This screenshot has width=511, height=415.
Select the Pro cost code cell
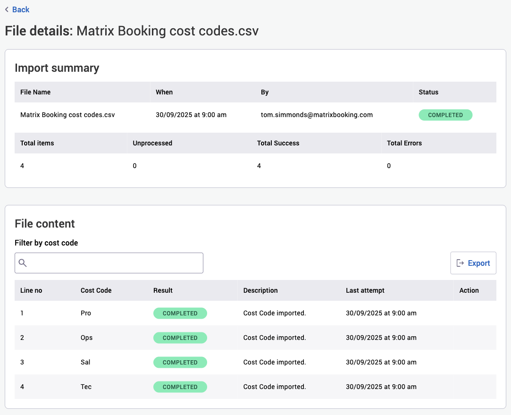86,313
